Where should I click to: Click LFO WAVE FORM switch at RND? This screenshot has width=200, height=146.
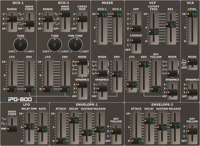(12, 129)
